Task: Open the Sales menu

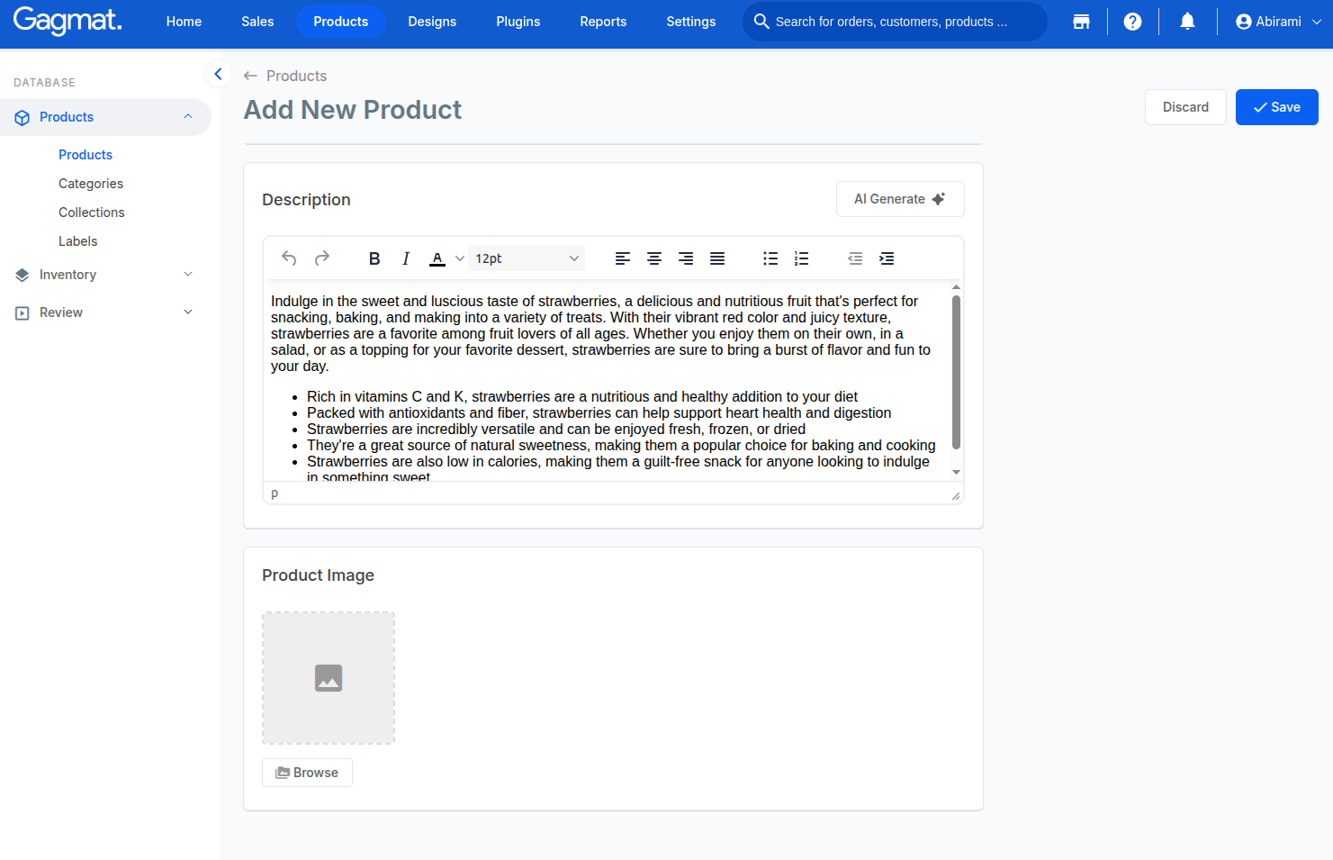Action: [x=257, y=22]
